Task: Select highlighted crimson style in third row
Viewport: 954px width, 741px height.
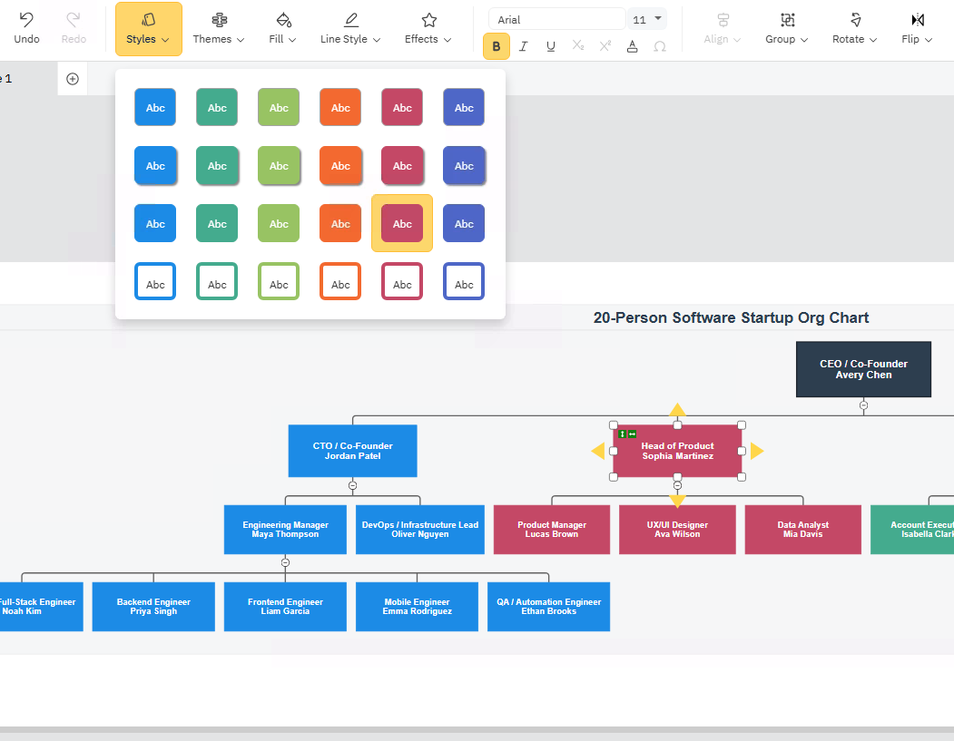Action: 402,223
